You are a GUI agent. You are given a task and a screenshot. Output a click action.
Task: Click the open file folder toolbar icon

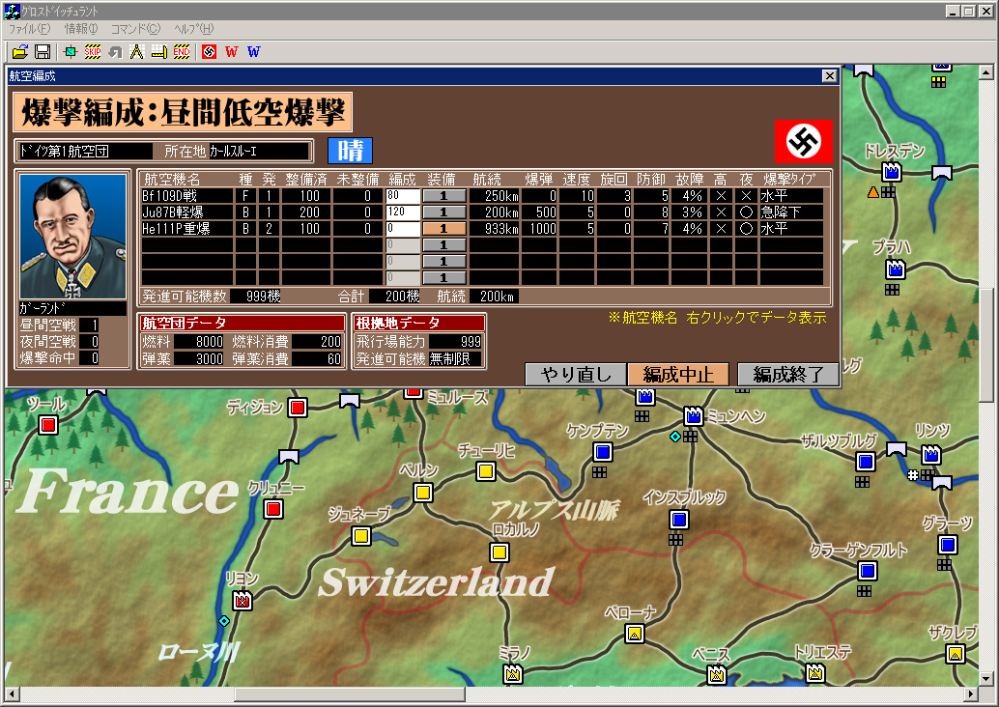[20, 51]
